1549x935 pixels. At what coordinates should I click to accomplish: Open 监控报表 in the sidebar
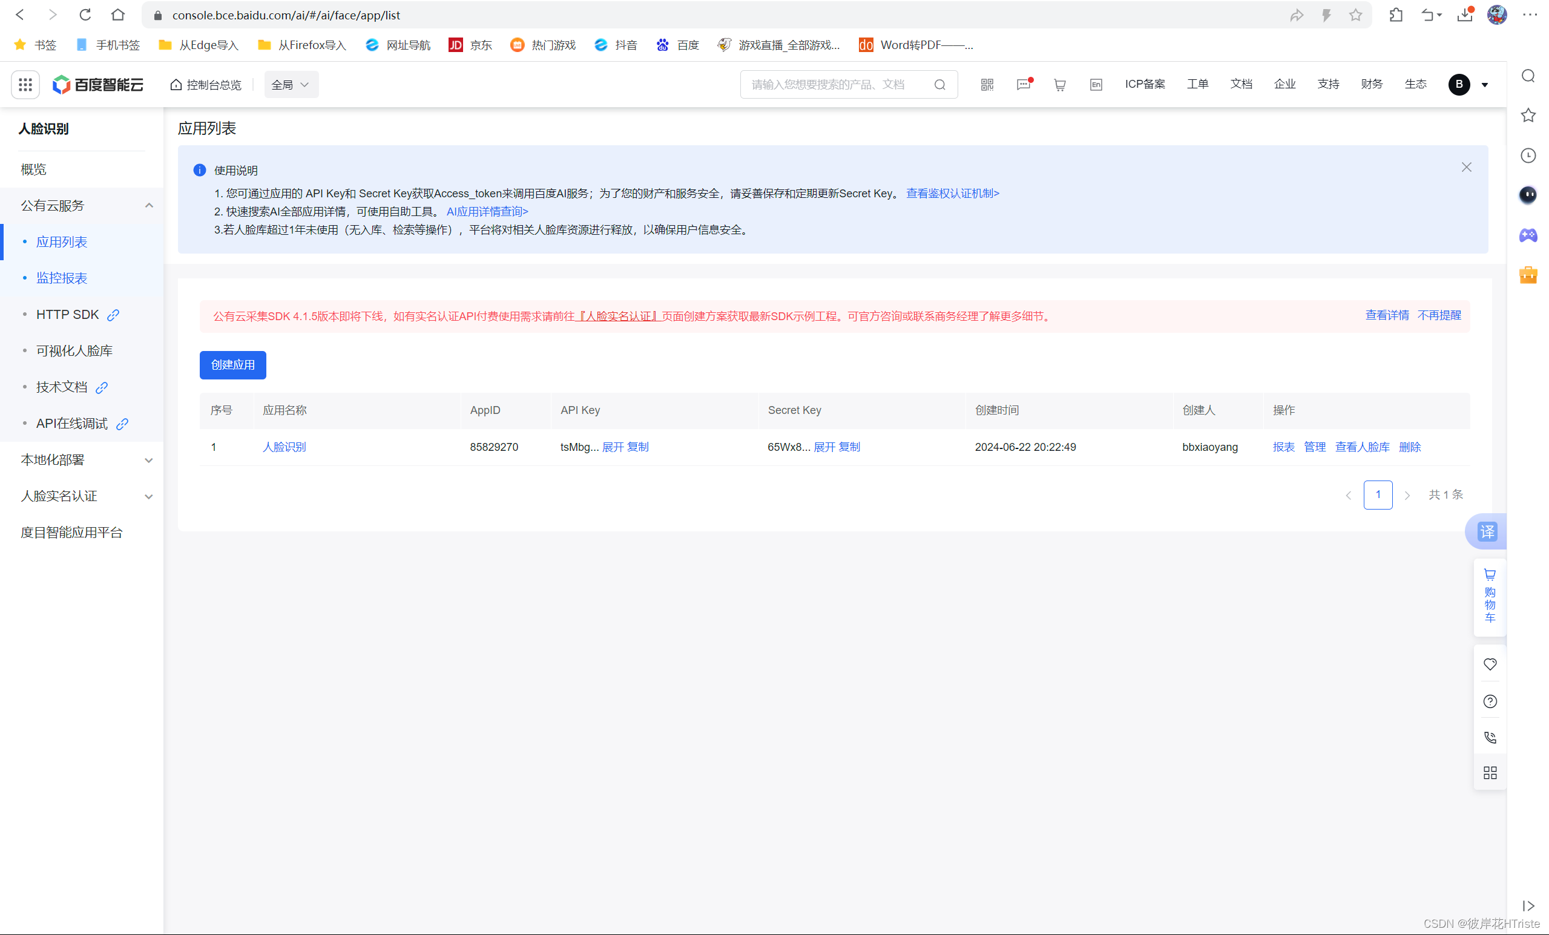(62, 278)
